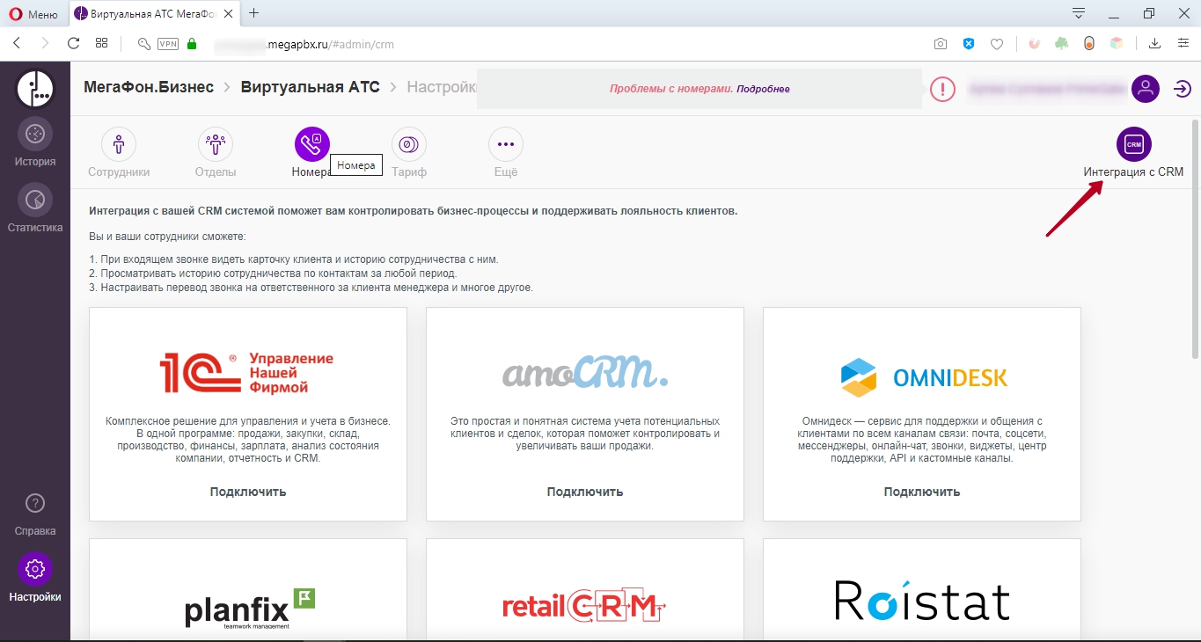Open Статистика in the left sidebar
Image resolution: width=1201 pixels, height=642 pixels.
[35, 201]
